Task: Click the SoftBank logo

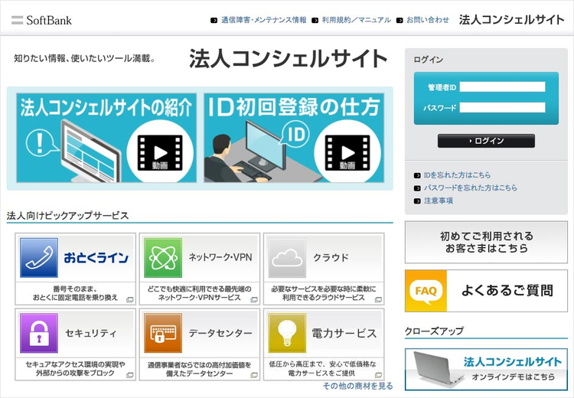Action: (x=42, y=20)
